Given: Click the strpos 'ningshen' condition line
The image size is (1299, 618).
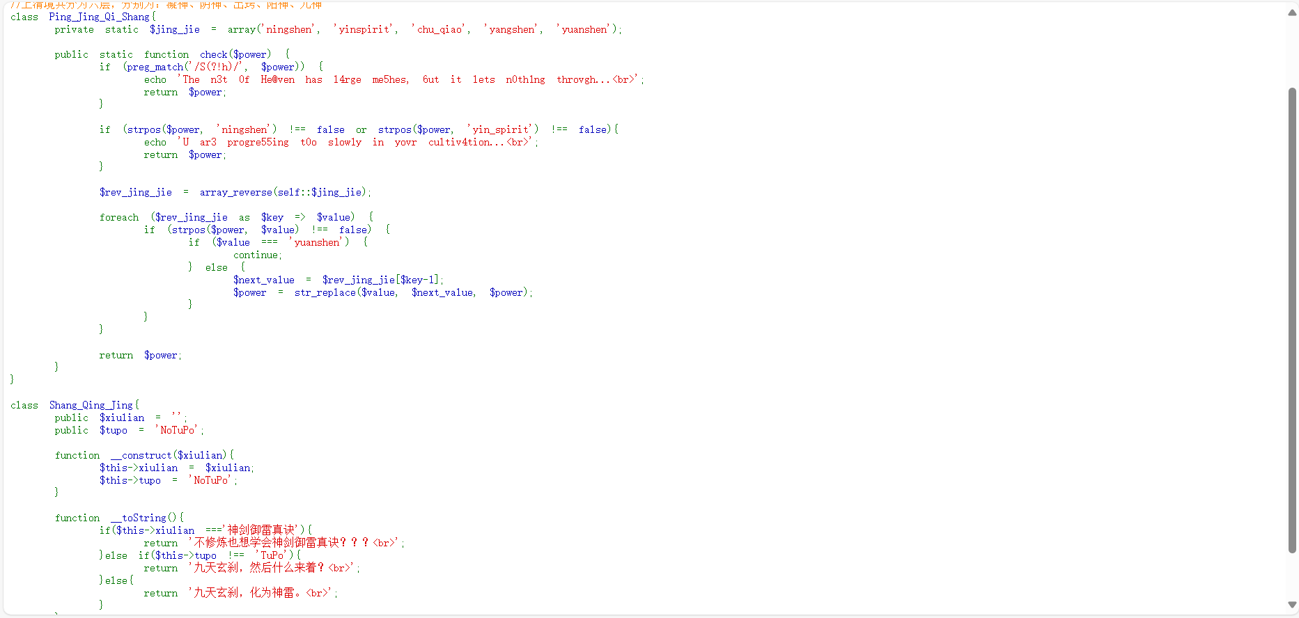Looking at the screenshot, I should (x=359, y=129).
